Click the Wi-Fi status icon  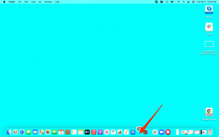point(178,2)
